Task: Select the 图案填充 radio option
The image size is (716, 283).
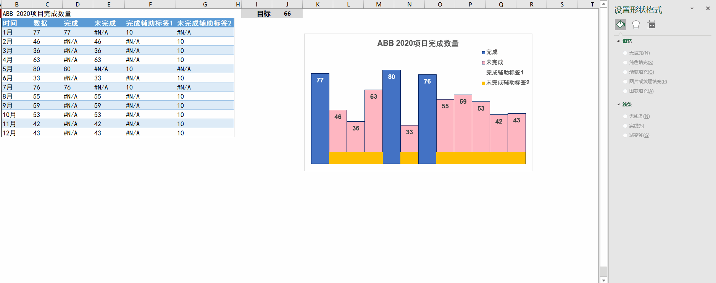Action: point(625,91)
